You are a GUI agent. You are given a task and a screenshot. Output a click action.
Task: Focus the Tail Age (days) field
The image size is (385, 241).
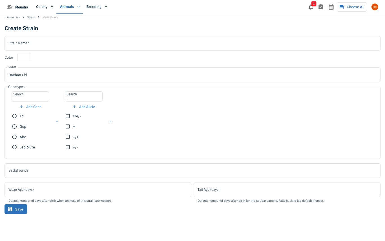pos(287,190)
